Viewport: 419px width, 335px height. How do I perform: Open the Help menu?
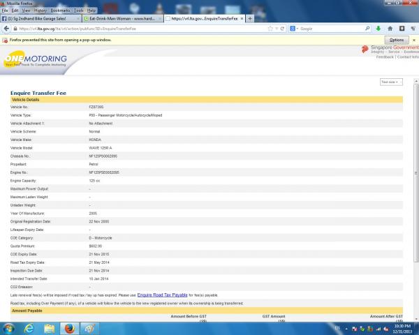pyautogui.click(x=91, y=10)
